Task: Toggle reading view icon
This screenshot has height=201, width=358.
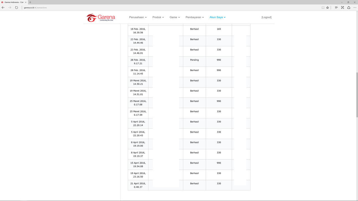Action: 323,8
